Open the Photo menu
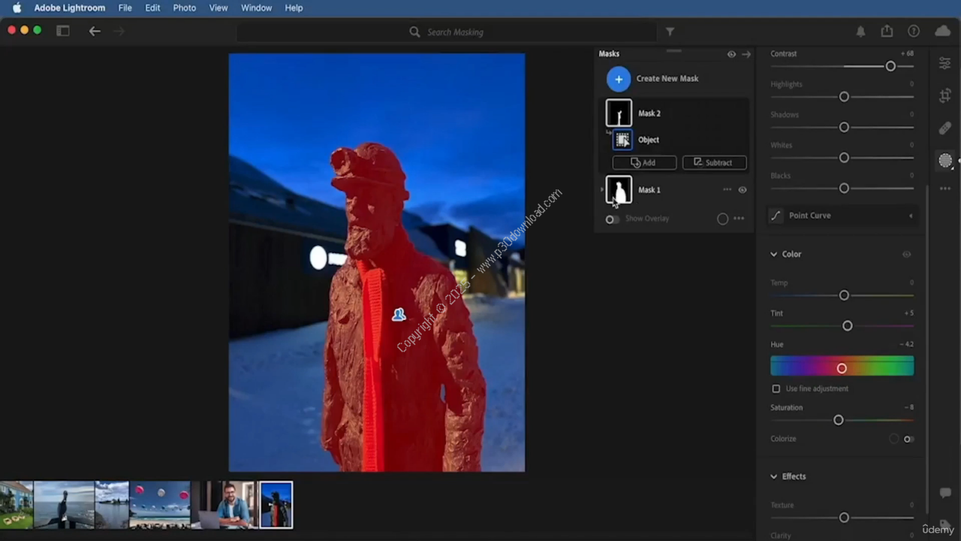961x541 pixels. click(x=184, y=8)
